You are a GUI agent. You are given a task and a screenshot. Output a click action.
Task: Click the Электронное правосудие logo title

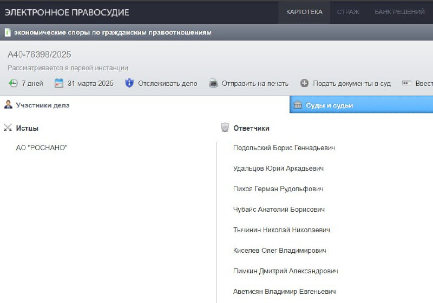point(67,12)
